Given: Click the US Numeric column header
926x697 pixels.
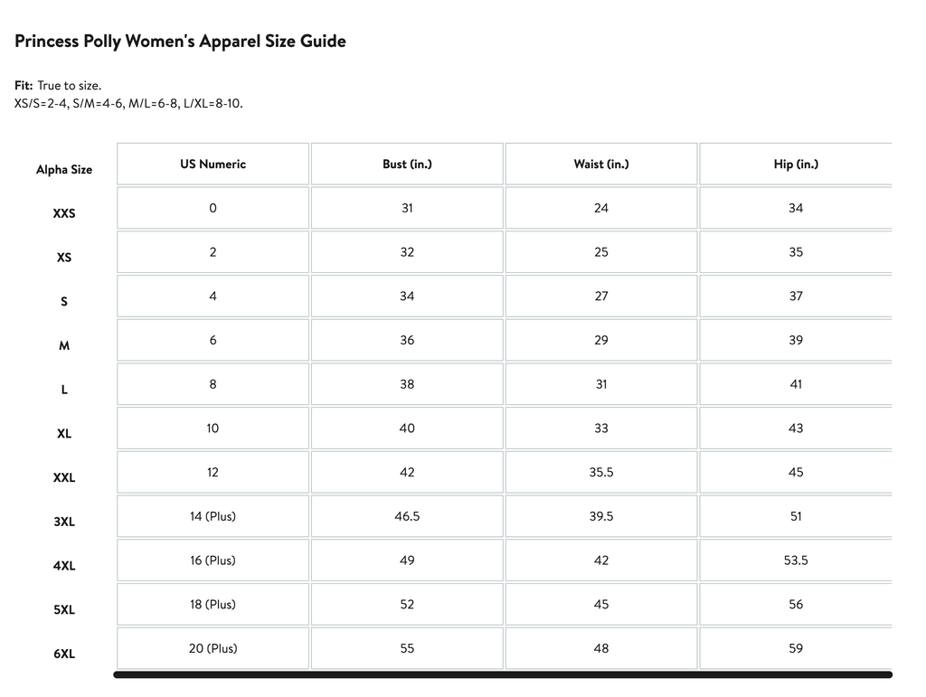Looking at the screenshot, I should pos(213,165).
